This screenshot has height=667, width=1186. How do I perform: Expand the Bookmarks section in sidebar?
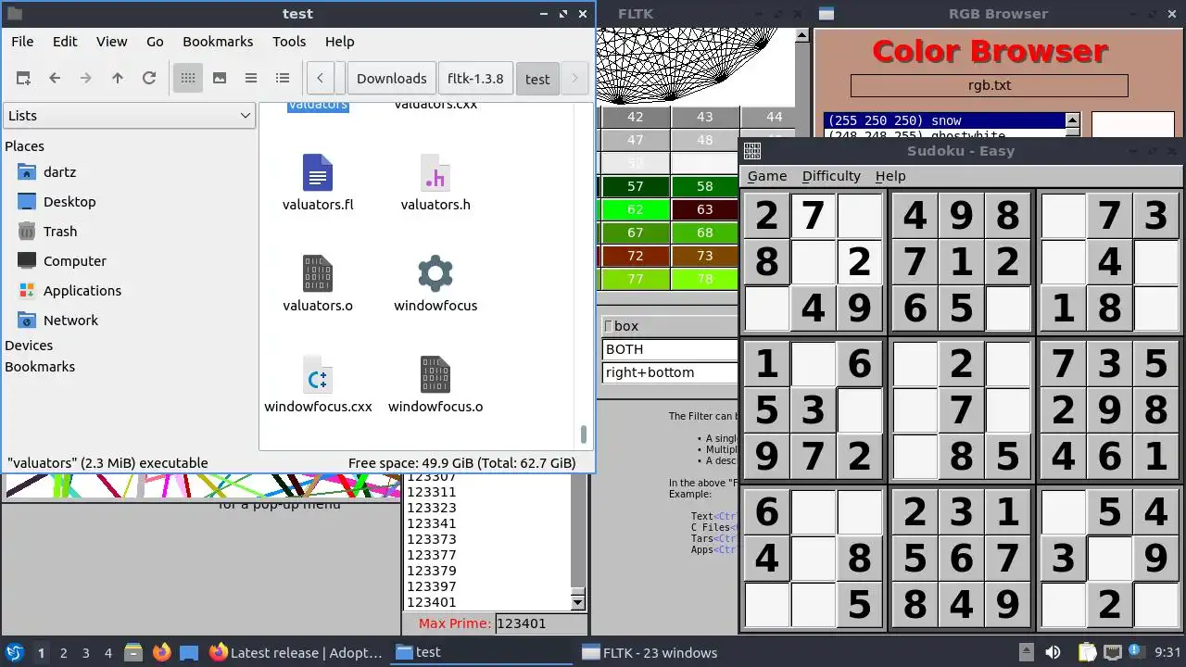pos(40,367)
